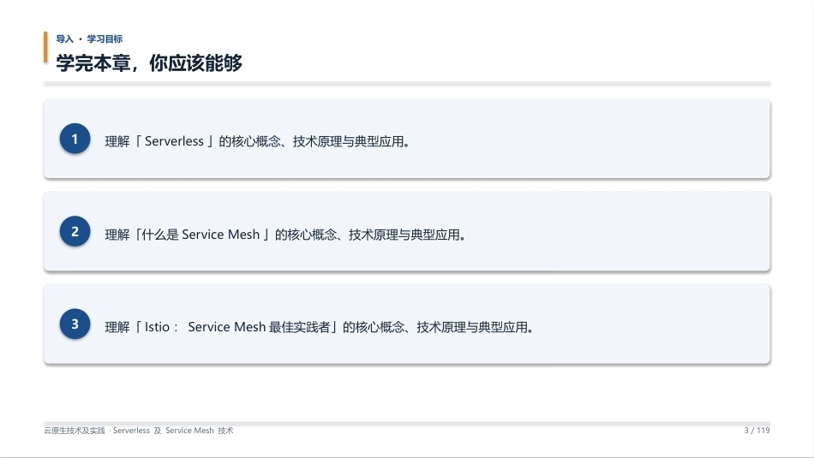Select the Istio best practice objective text
Screen dimensions: 814x458
tap(320, 327)
